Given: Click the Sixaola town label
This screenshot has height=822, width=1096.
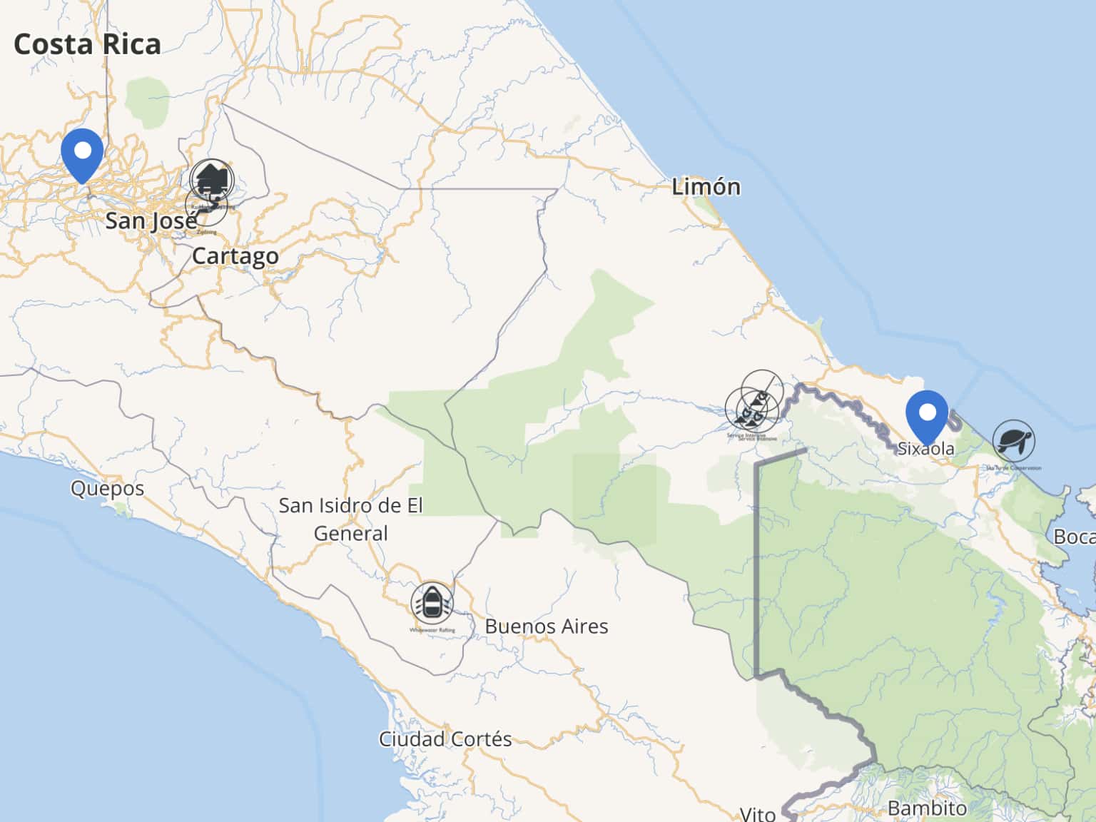Looking at the screenshot, I should 925,449.
